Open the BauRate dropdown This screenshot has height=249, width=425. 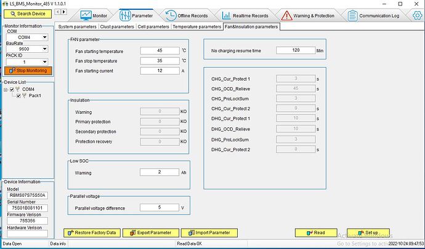(x=45, y=49)
